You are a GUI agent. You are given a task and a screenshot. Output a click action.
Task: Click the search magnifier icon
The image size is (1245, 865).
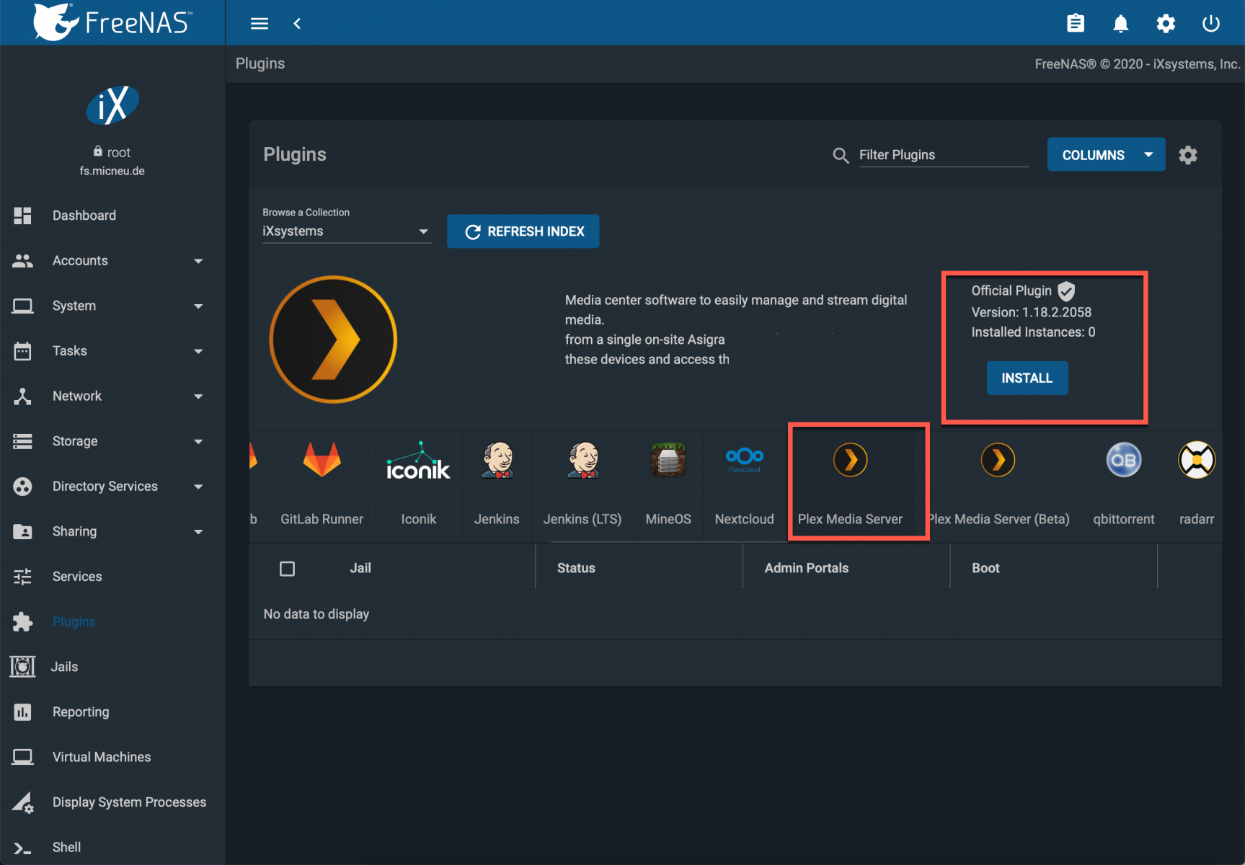click(841, 155)
